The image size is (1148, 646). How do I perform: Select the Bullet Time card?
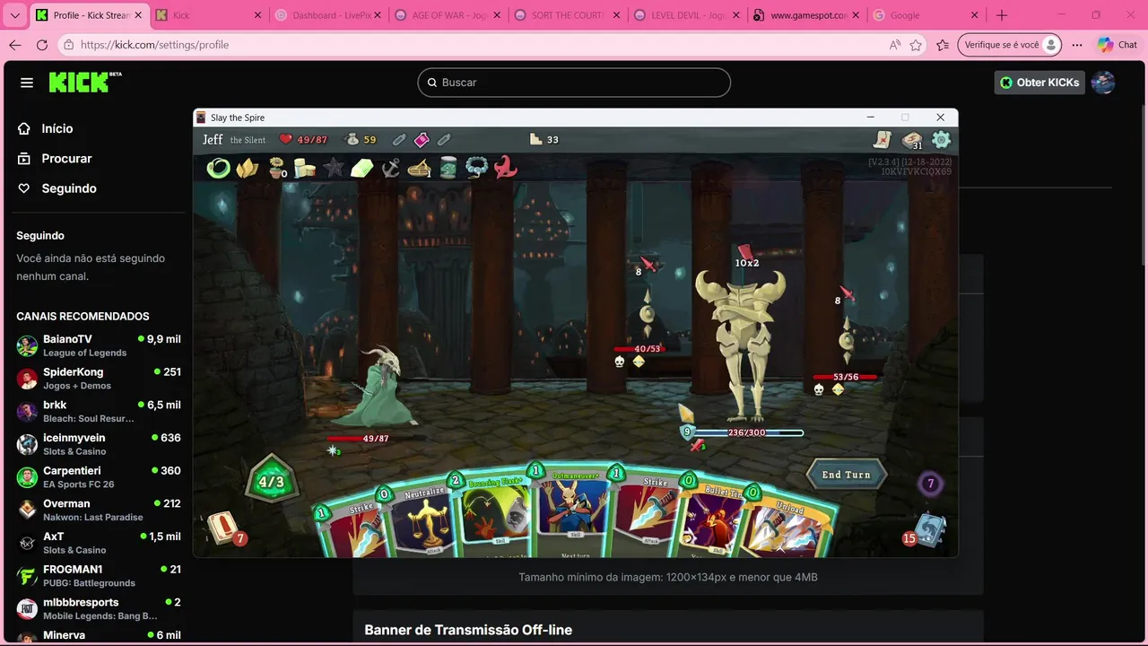(713, 520)
